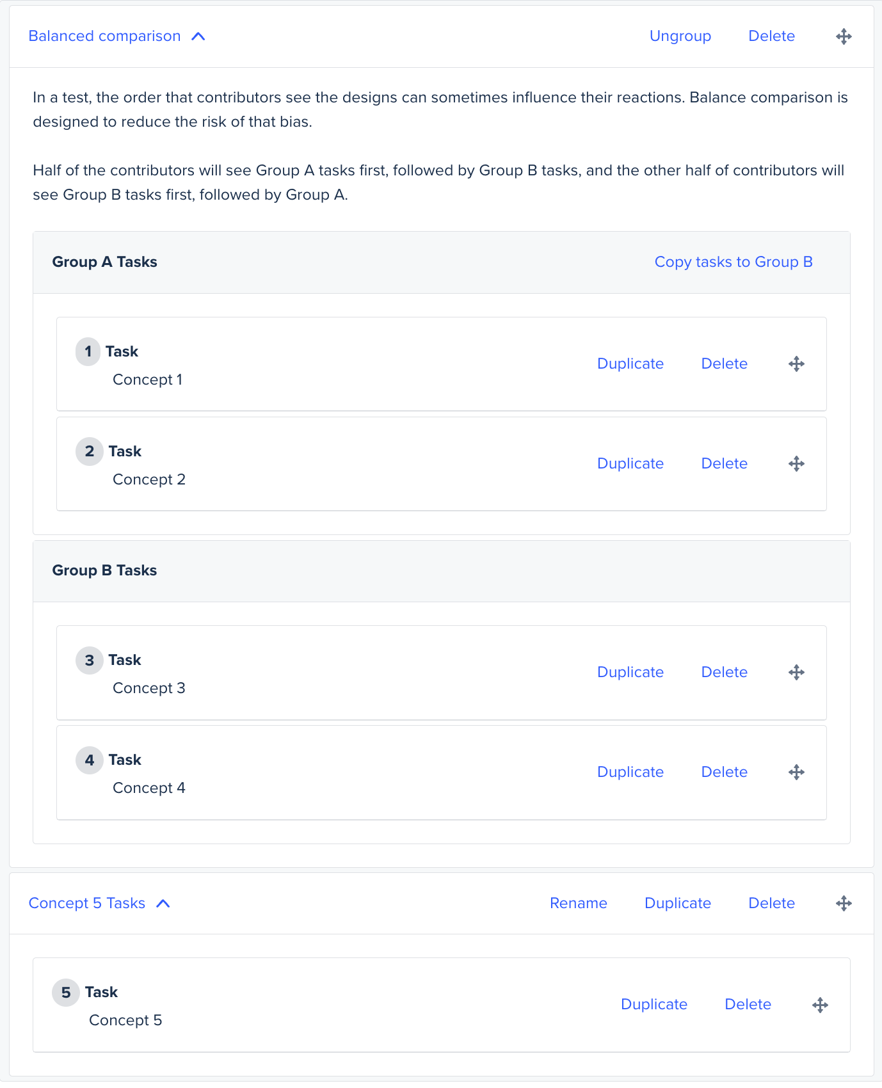Click the move handle for Balanced comparison group

click(844, 36)
